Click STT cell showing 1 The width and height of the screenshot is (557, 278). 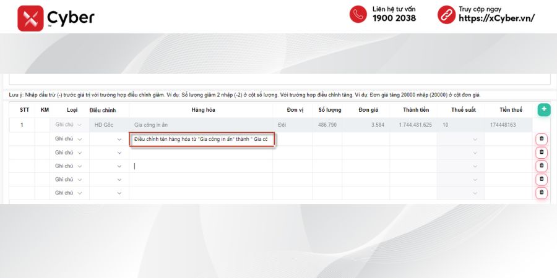pyautogui.click(x=22, y=125)
